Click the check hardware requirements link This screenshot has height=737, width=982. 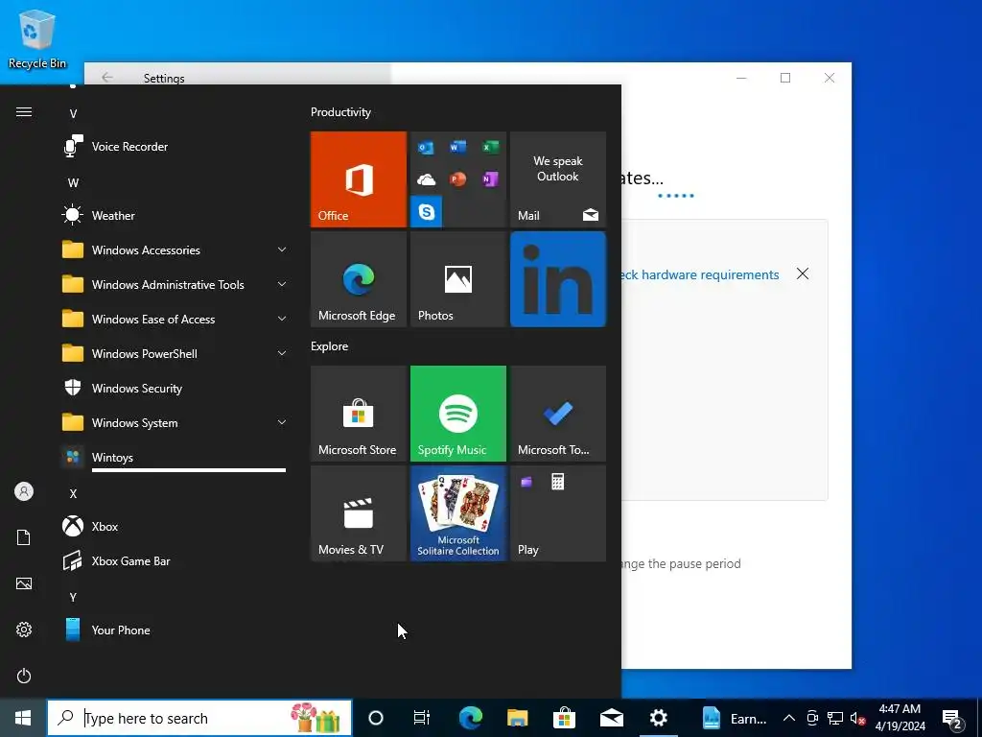[700, 274]
